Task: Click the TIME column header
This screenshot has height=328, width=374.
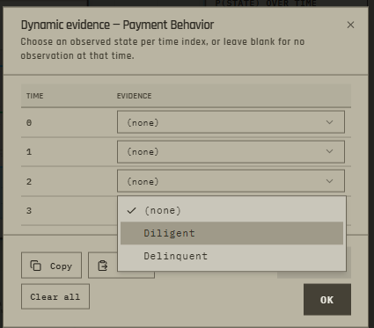Action: tap(35, 96)
